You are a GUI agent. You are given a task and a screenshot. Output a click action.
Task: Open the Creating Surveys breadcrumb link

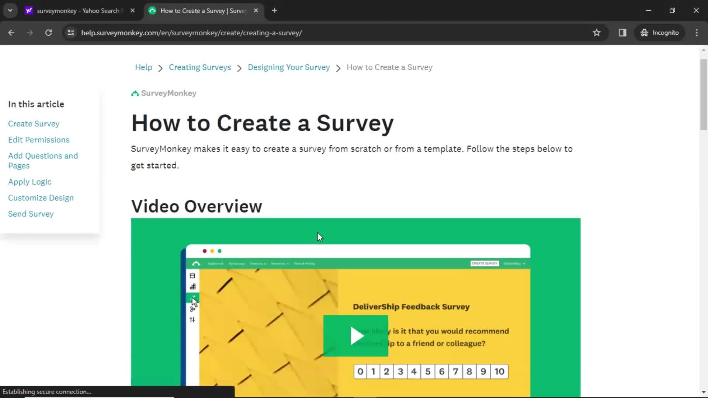pos(200,67)
